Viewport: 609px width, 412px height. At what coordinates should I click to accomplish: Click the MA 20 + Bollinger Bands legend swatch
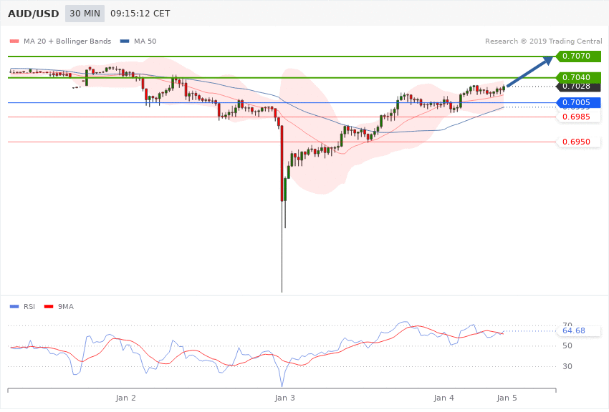14,41
